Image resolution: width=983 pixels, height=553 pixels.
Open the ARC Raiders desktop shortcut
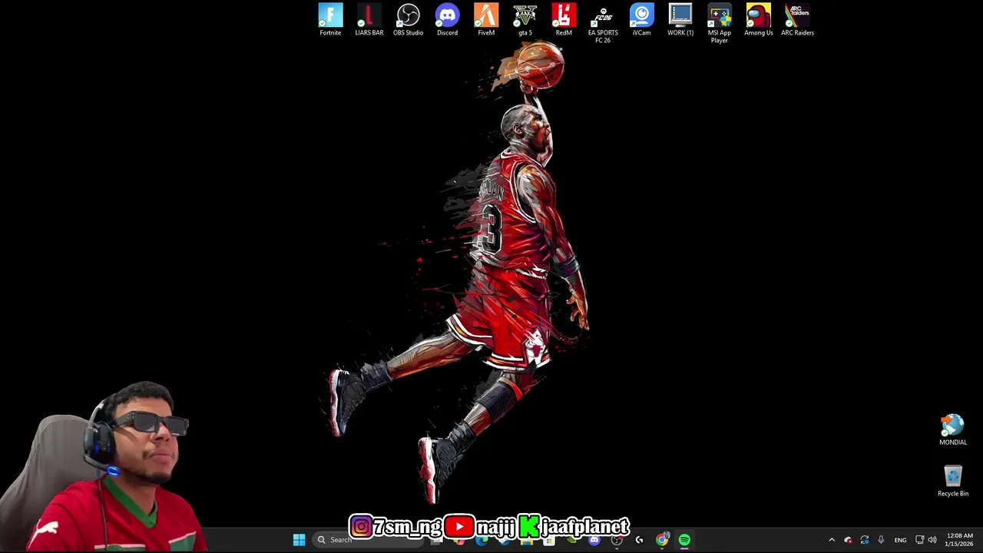tap(797, 20)
